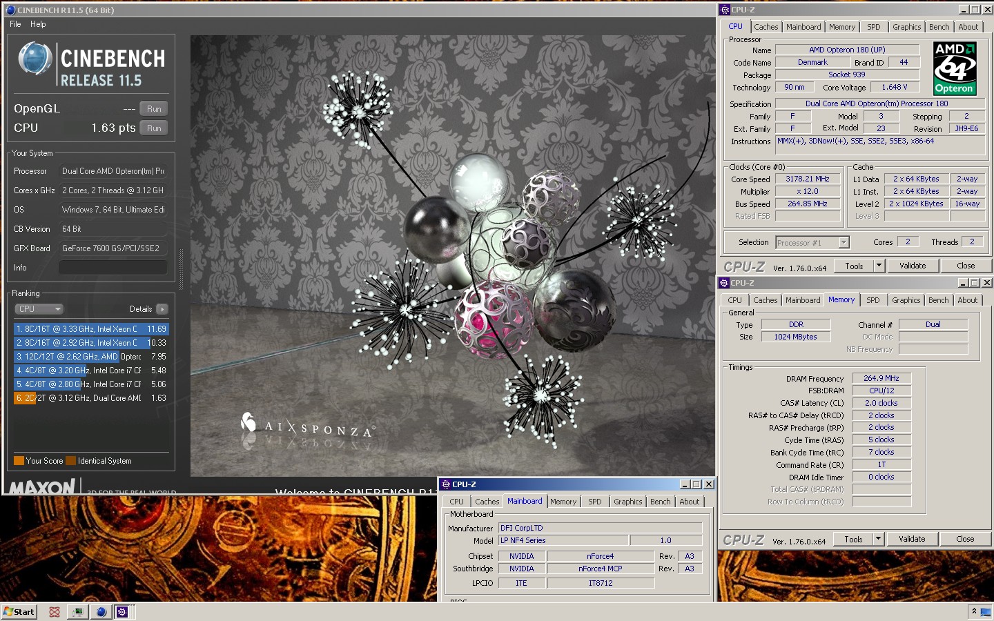Run the CPU benchmark
Viewport: 994px width, 621px height.
pos(154,128)
